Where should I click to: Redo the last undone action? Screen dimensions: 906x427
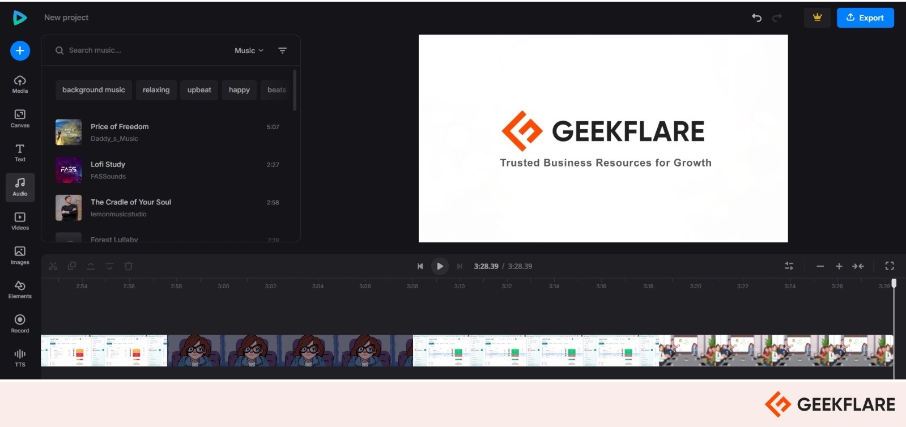pyautogui.click(x=777, y=18)
